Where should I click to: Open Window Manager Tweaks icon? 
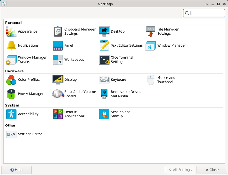pyautogui.click(x=11, y=60)
